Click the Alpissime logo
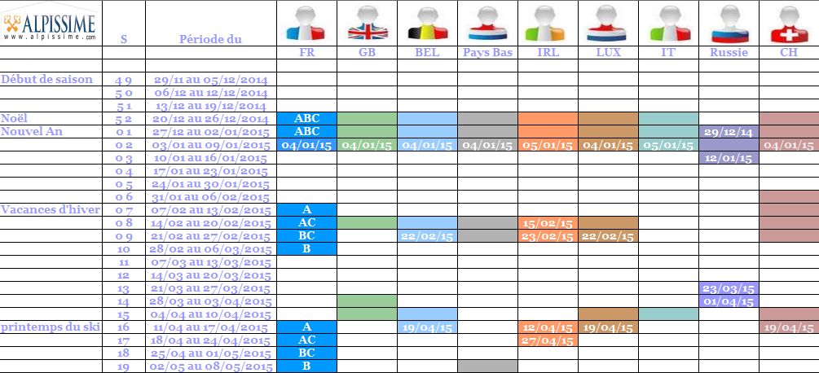 pyautogui.click(x=51, y=24)
